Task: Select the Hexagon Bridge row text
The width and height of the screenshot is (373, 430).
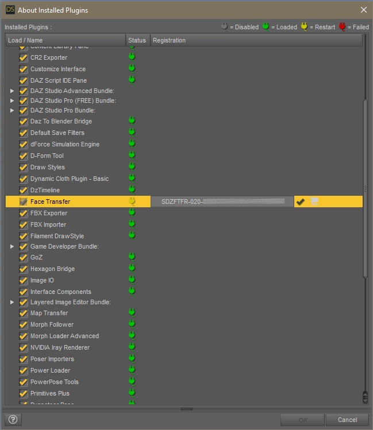Action: click(x=52, y=269)
